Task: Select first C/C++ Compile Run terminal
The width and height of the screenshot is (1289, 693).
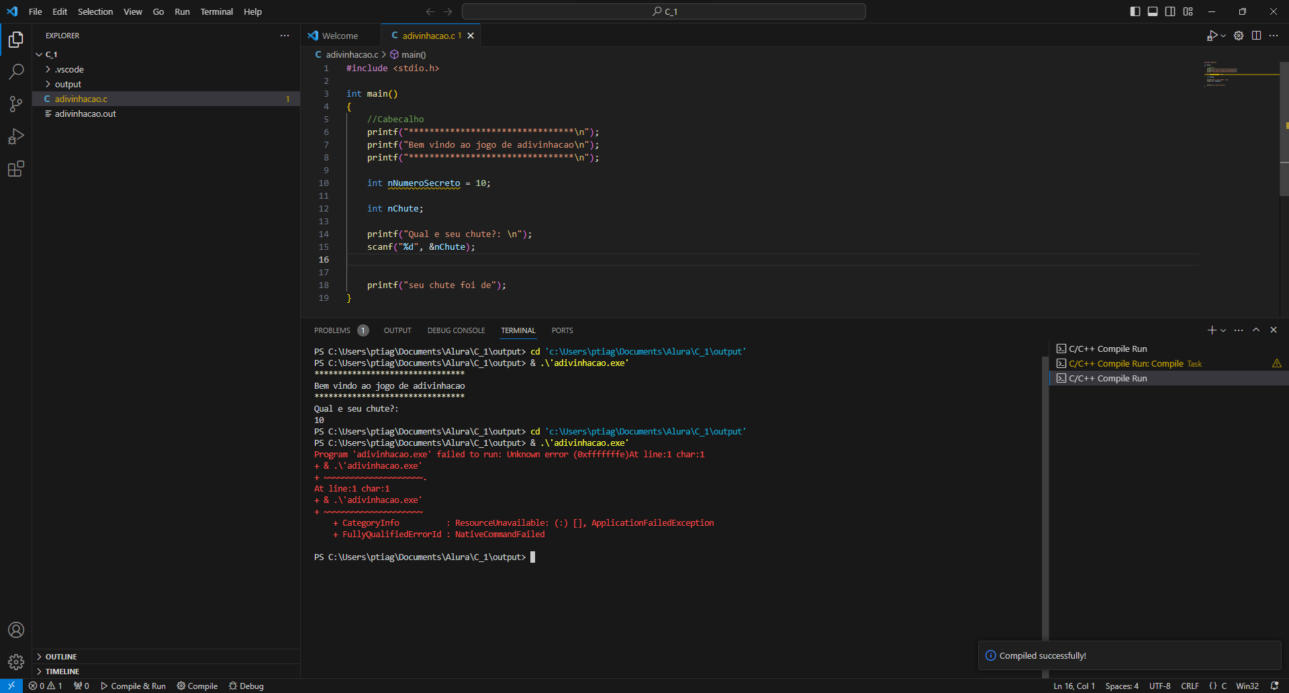Action: (1168, 349)
